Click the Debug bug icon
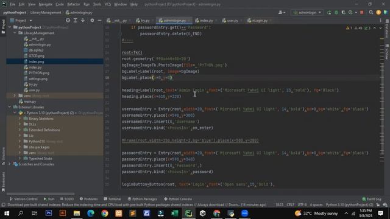Screen dimensions: 390x219 tap(336, 12)
